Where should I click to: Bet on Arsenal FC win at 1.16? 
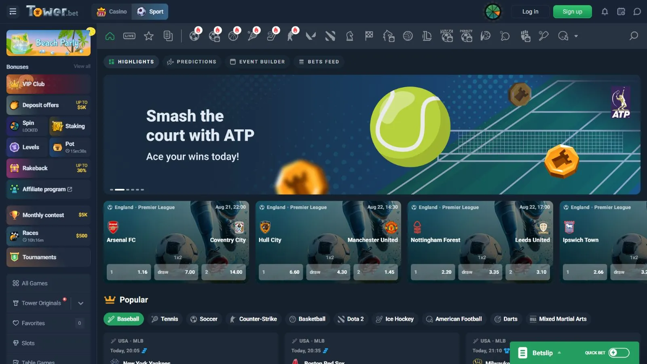coord(129,272)
